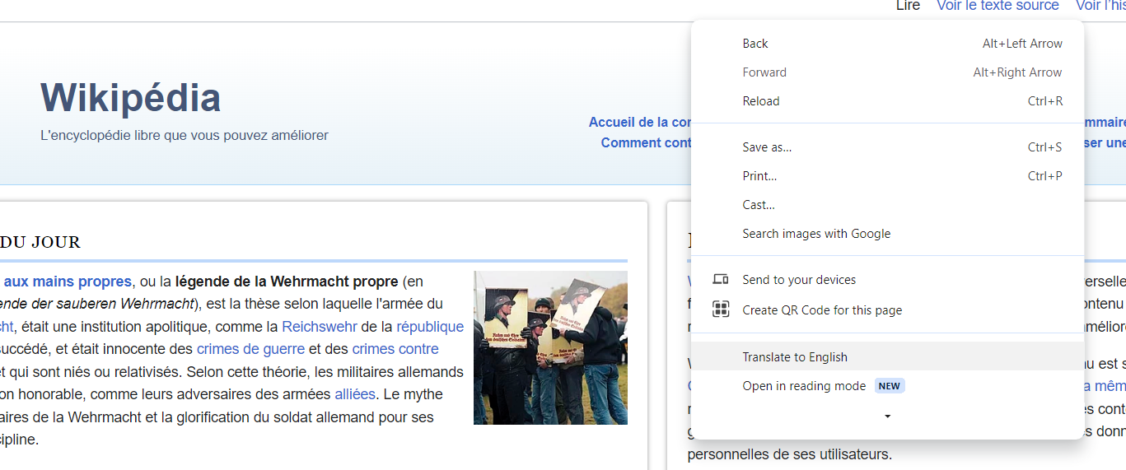This screenshot has height=470, width=1126.
Task: Choose Reload from the context menu
Action: [760, 101]
